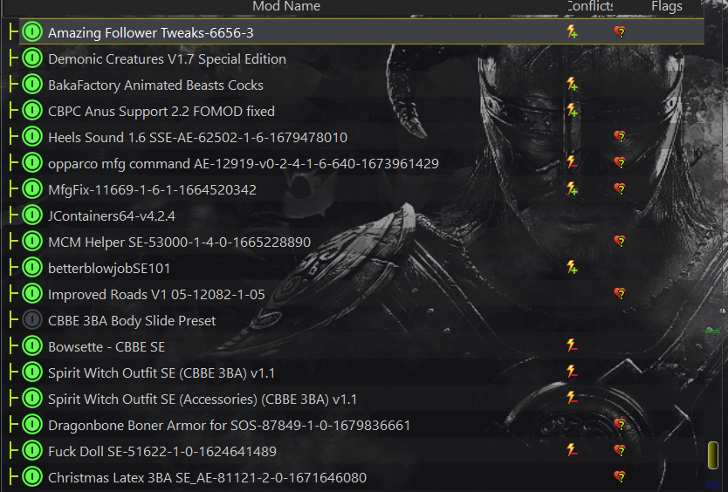Screen dimensions: 728x492
Task: Click flag icon on opparco mfg command row
Action: click(620, 163)
